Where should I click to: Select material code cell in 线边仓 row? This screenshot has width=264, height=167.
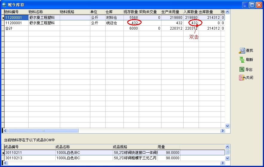16,23
